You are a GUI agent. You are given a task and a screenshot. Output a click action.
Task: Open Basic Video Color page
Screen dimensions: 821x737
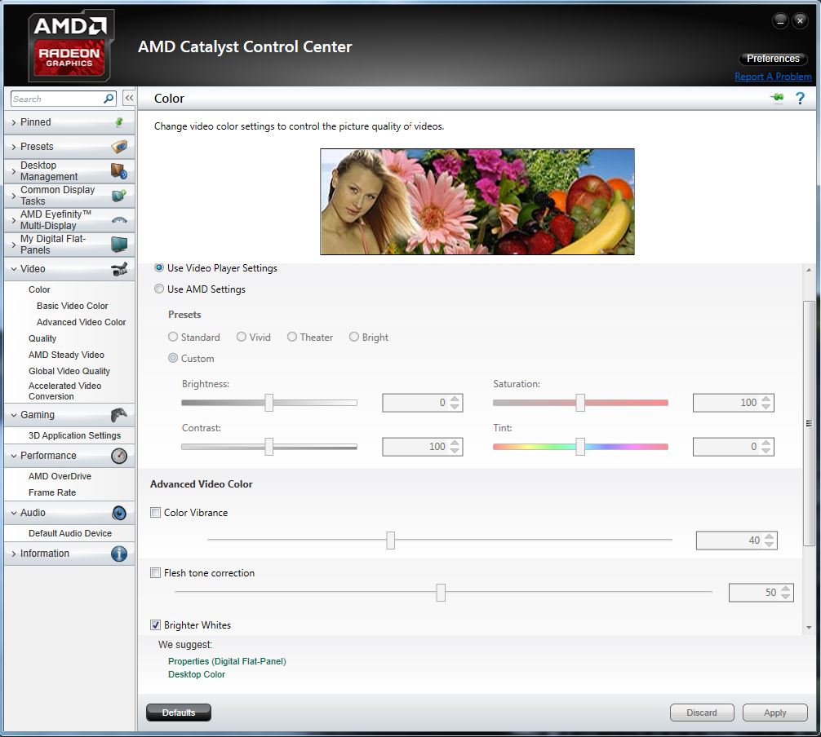(x=73, y=306)
